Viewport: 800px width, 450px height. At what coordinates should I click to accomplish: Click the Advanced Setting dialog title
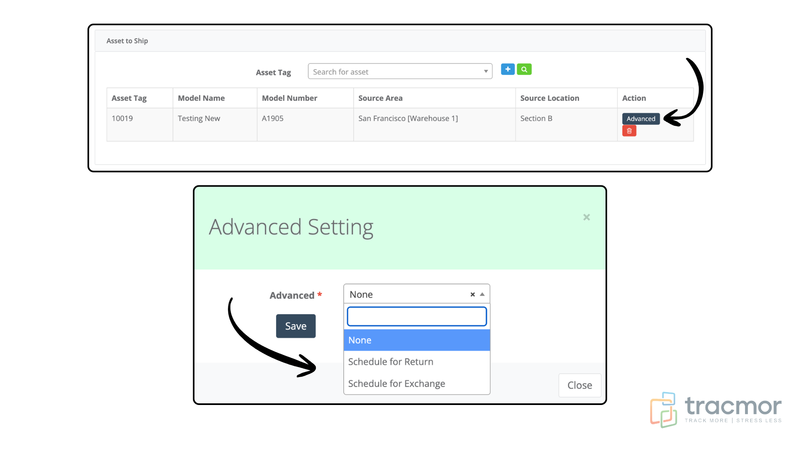click(x=291, y=227)
